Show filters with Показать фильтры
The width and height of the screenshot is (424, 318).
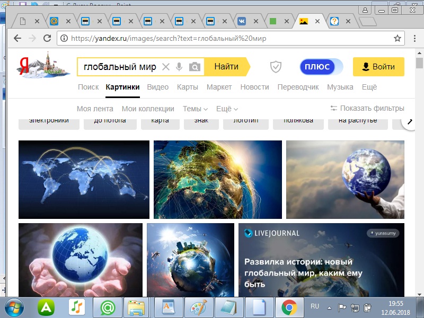(367, 108)
